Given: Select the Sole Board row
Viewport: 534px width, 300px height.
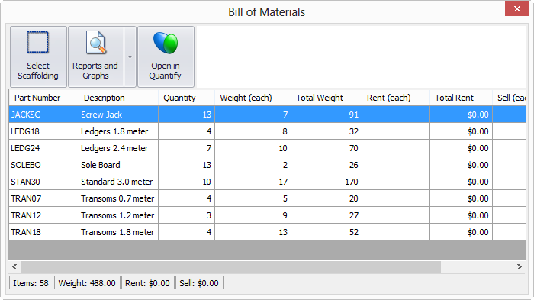Looking at the screenshot, I should tap(267, 165).
